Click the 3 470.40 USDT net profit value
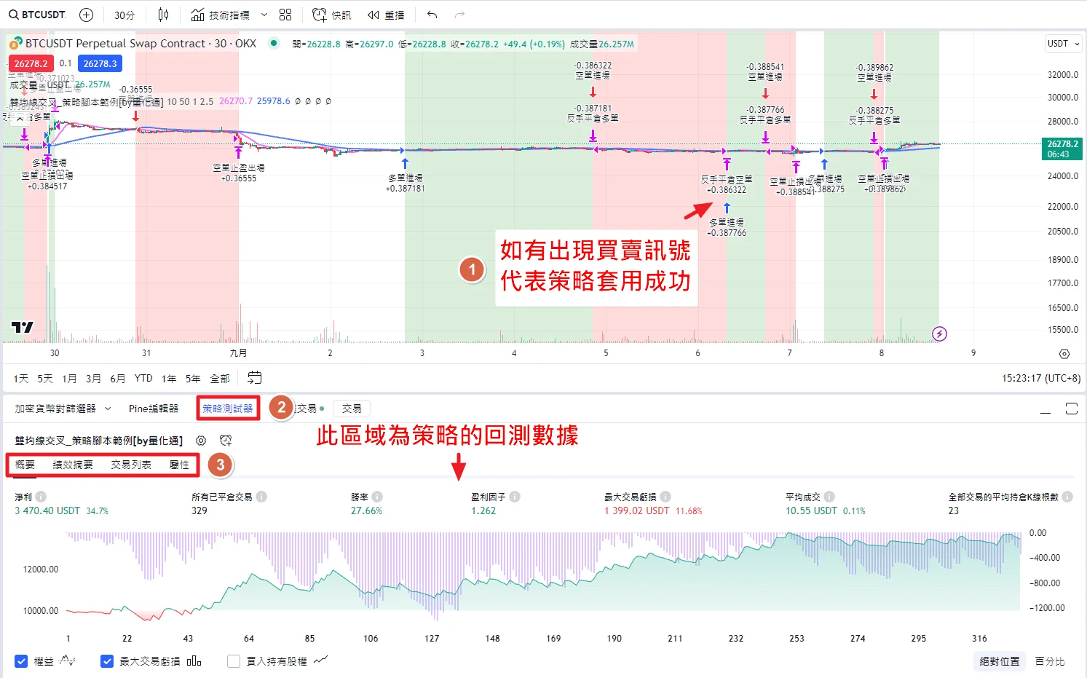 click(x=47, y=511)
